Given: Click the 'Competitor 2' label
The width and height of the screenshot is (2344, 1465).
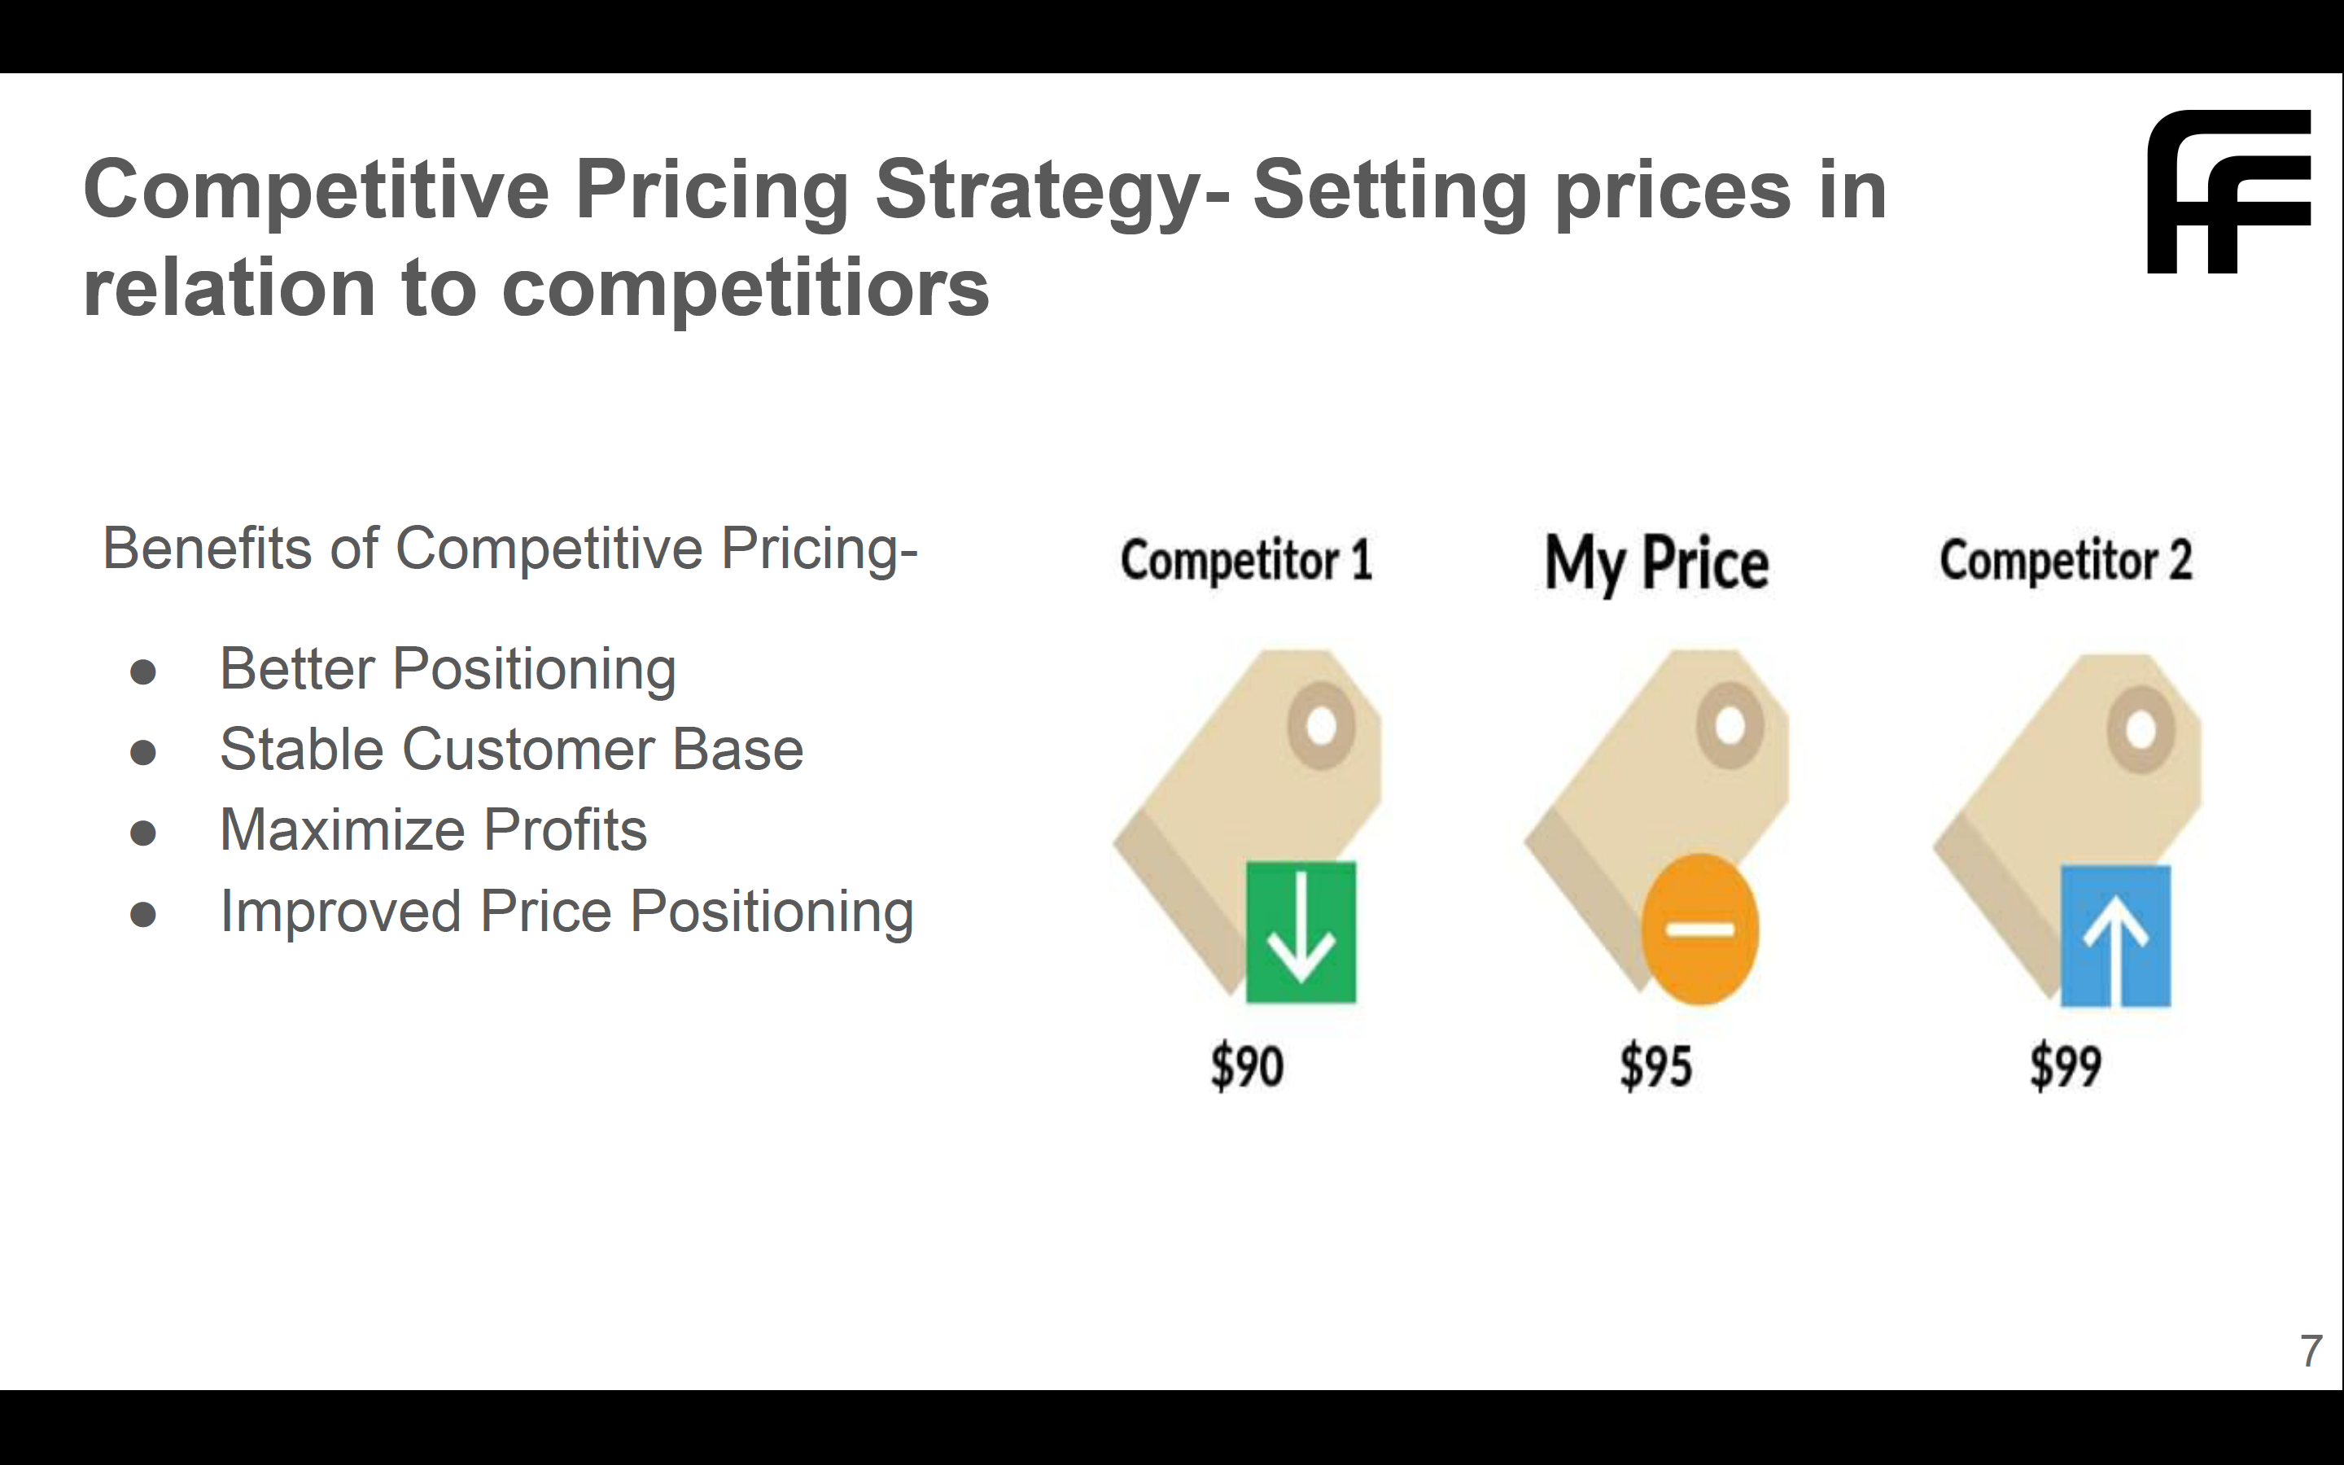Looking at the screenshot, I should tap(2065, 561).
